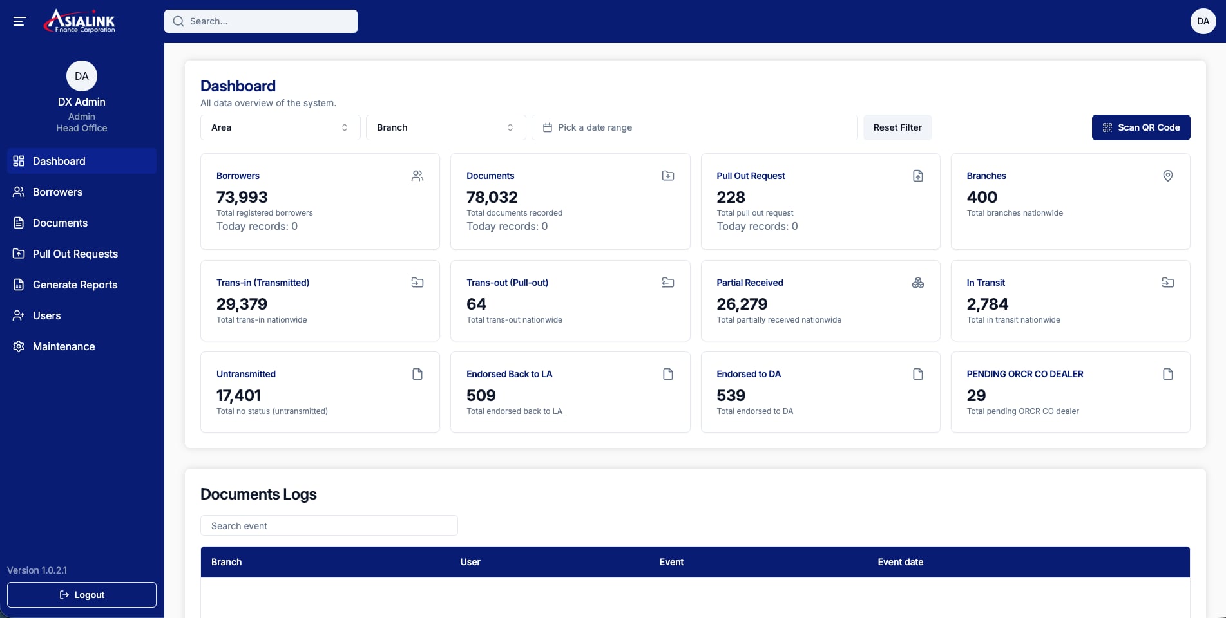This screenshot has width=1226, height=618.
Task: Click the Borrowers card users icon
Action: point(417,176)
